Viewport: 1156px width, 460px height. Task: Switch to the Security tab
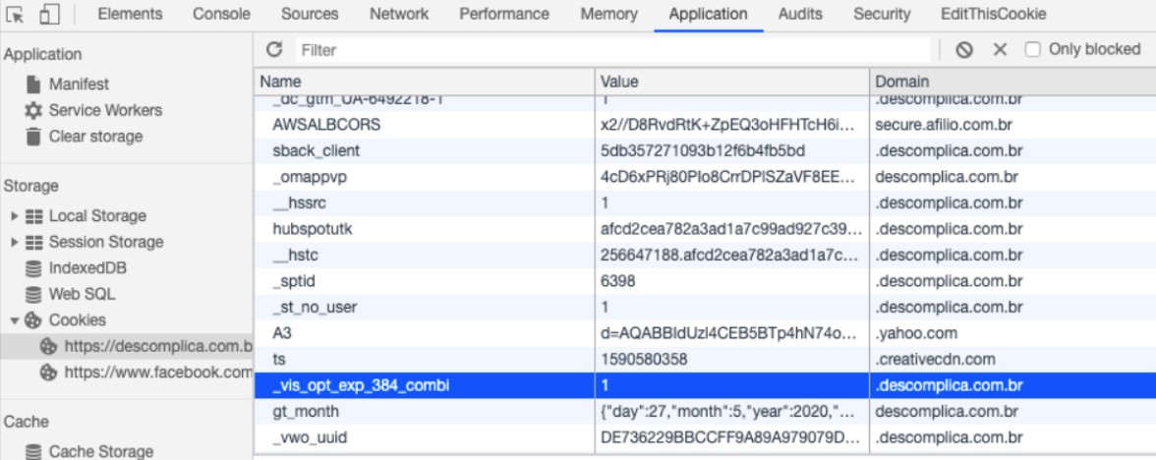[x=882, y=14]
